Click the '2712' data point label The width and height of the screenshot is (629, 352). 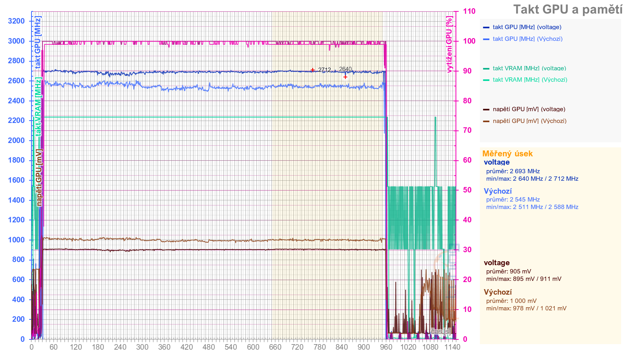coord(325,70)
